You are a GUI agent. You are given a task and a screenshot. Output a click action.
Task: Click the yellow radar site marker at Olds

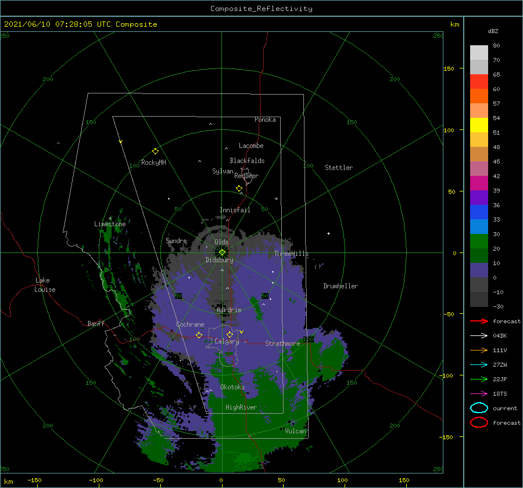click(x=222, y=252)
